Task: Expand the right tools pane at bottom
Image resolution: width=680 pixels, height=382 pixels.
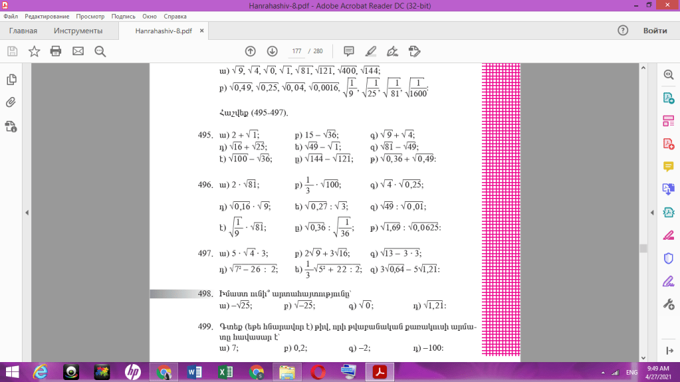Action: [669, 351]
